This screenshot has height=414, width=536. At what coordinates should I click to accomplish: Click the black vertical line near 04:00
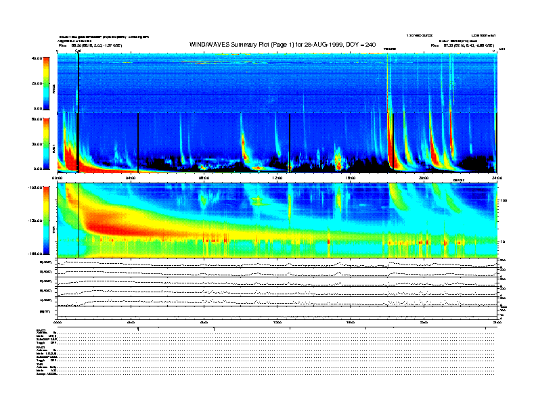pos(138,142)
